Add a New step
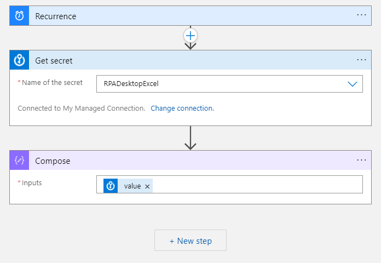This screenshot has width=381, height=263. pyautogui.click(x=190, y=241)
